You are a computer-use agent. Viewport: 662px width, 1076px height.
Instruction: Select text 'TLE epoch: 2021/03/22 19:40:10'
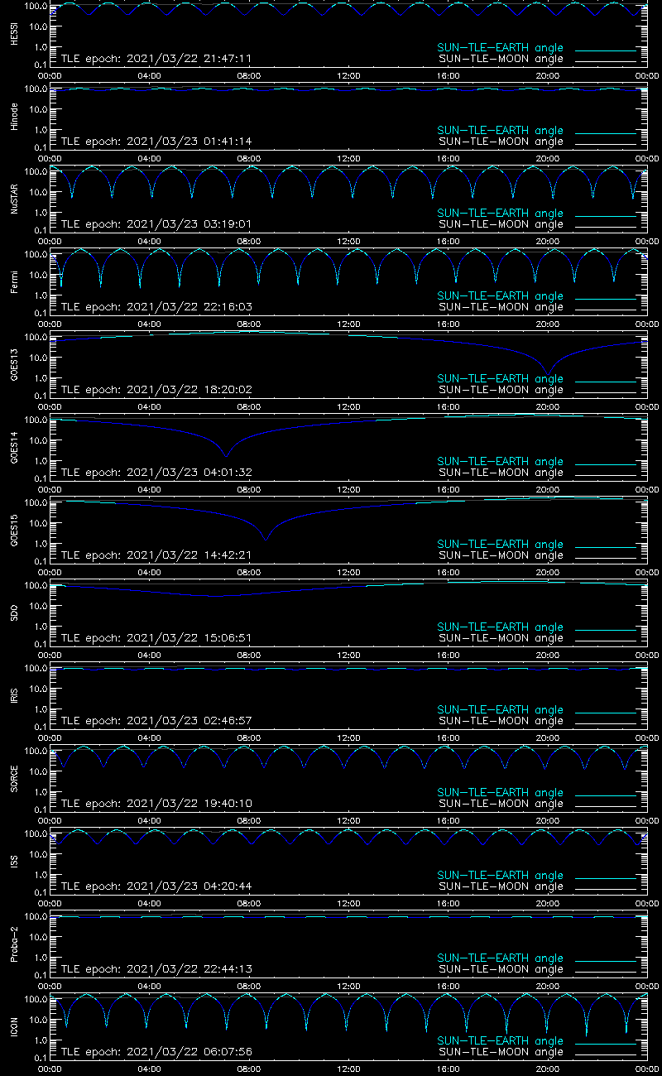pos(156,804)
